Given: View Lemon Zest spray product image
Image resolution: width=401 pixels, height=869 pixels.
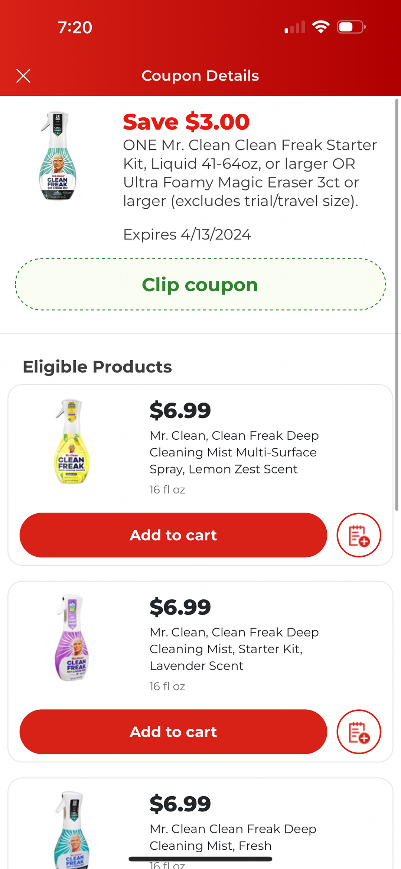Looking at the screenshot, I should (x=72, y=442).
